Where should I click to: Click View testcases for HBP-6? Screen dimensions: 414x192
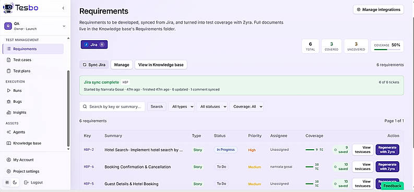click(363, 166)
